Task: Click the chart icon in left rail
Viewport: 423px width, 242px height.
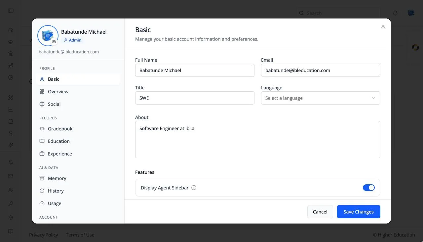Action: pos(11,109)
